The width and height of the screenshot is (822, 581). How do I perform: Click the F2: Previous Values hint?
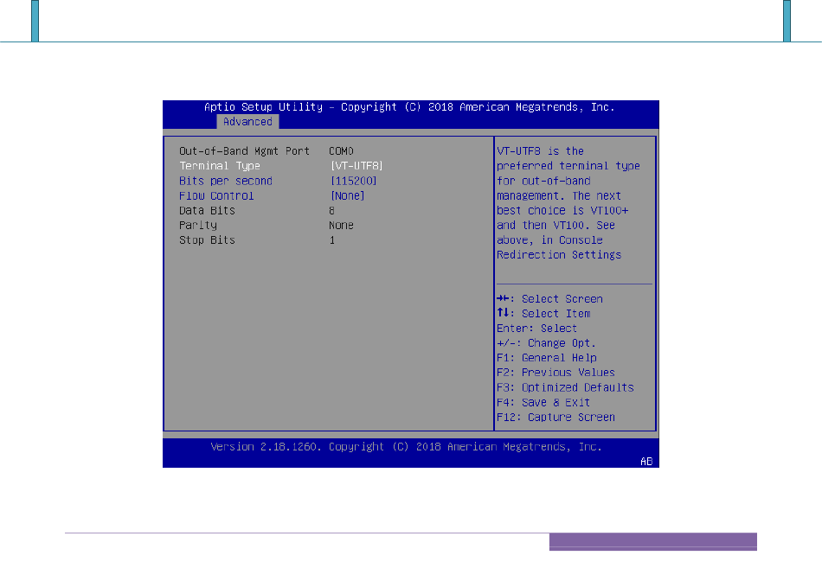pyautogui.click(x=555, y=373)
